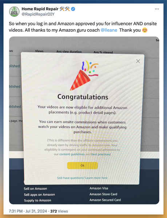Open the Amazon Visa footer link
The image size is (167, 218).
(99, 188)
